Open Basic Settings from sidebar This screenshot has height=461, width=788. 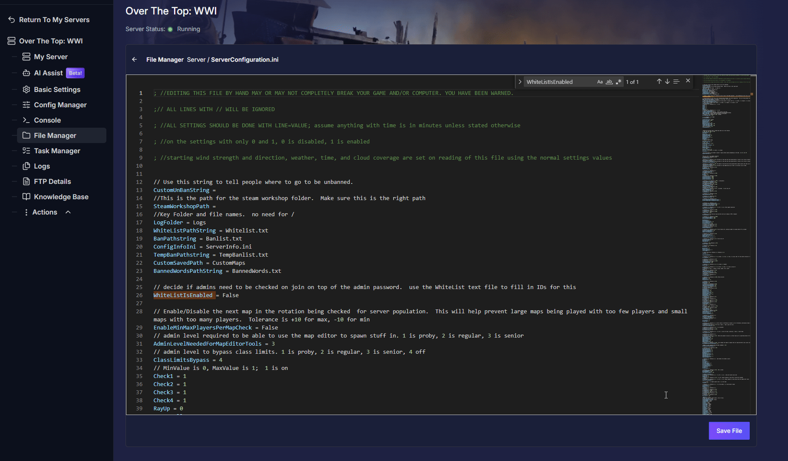coord(57,89)
